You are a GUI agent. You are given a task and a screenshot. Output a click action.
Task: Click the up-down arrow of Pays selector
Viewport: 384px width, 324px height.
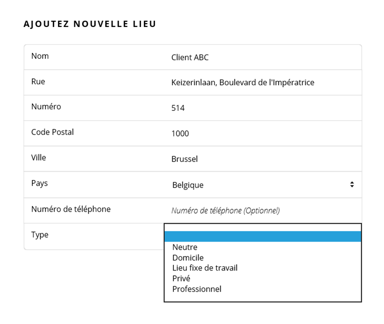coord(352,185)
